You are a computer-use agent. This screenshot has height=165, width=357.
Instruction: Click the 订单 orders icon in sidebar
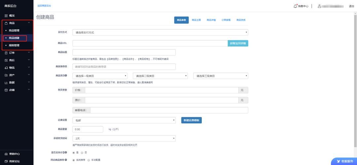tap(6, 53)
